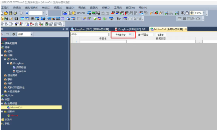Open the 转换(C) menu
The height and width of the screenshot is (130, 217).
(x=46, y=7)
